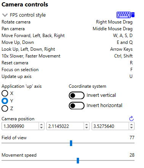Increment the first camera position value
The image size is (144, 168).
(x=41, y=124)
